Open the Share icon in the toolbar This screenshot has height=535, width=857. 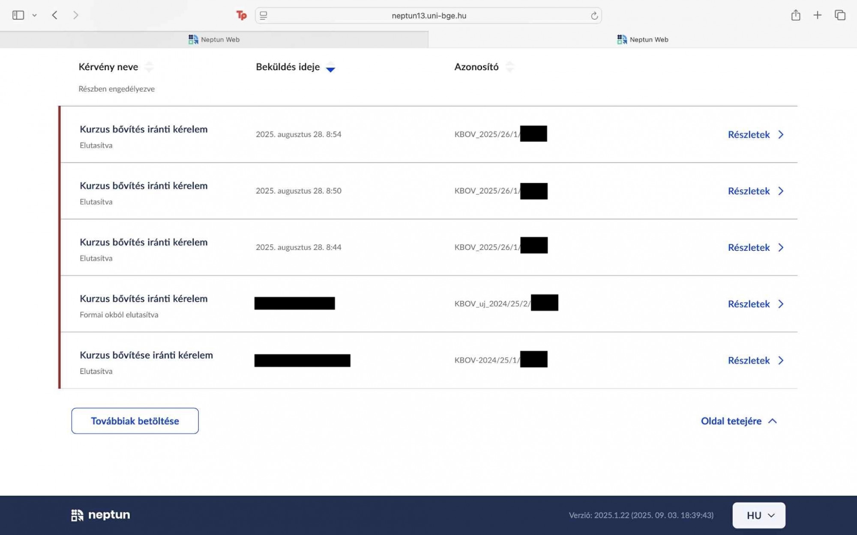(795, 15)
